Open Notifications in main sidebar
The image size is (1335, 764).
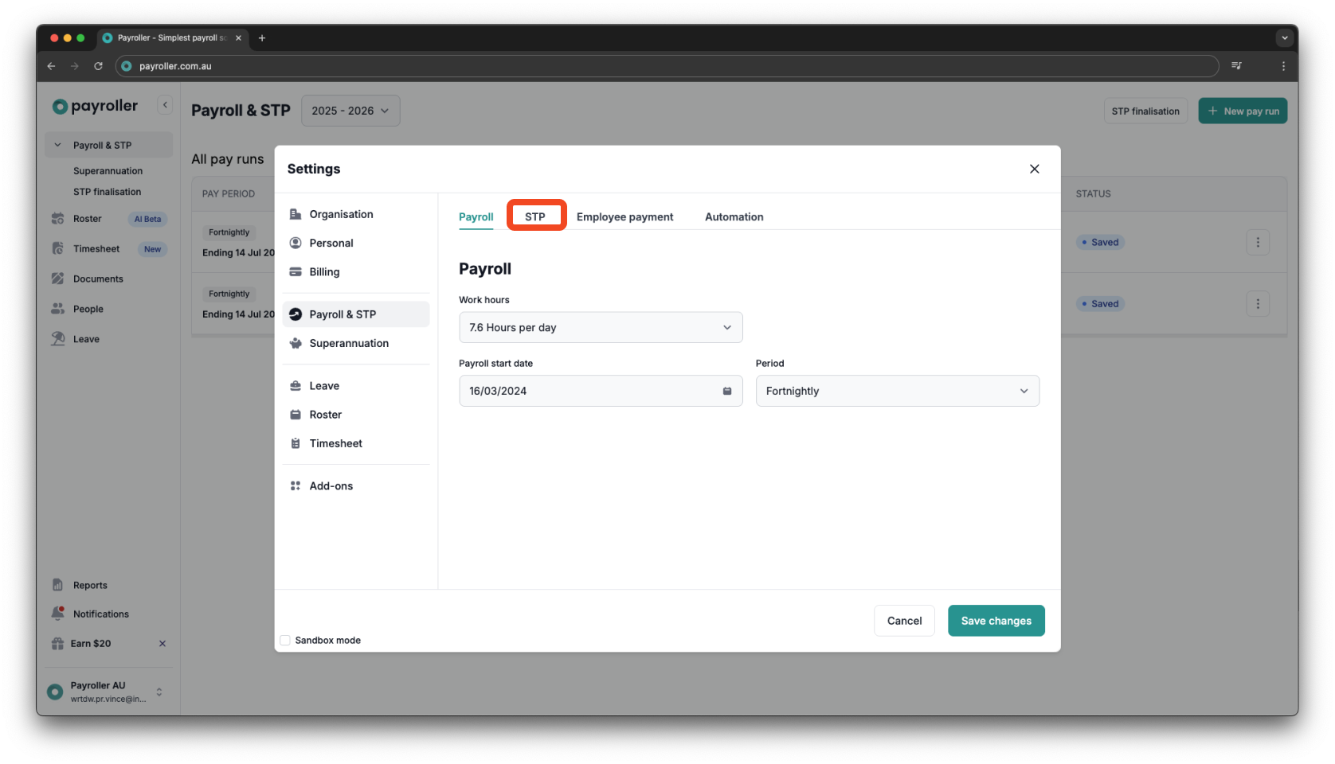point(101,614)
